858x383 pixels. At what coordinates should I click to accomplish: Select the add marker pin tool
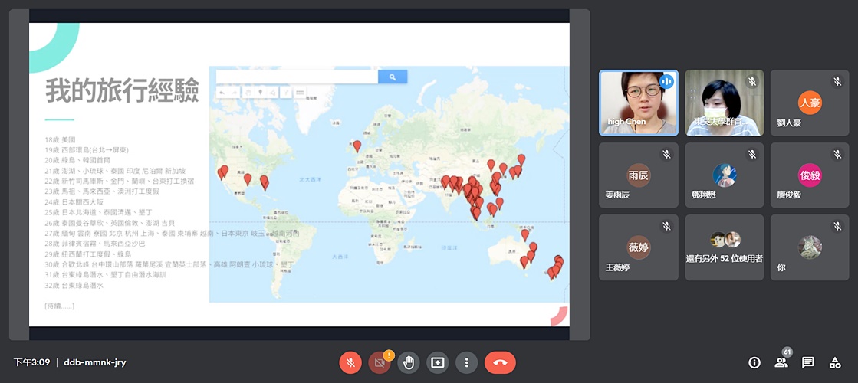(x=261, y=93)
